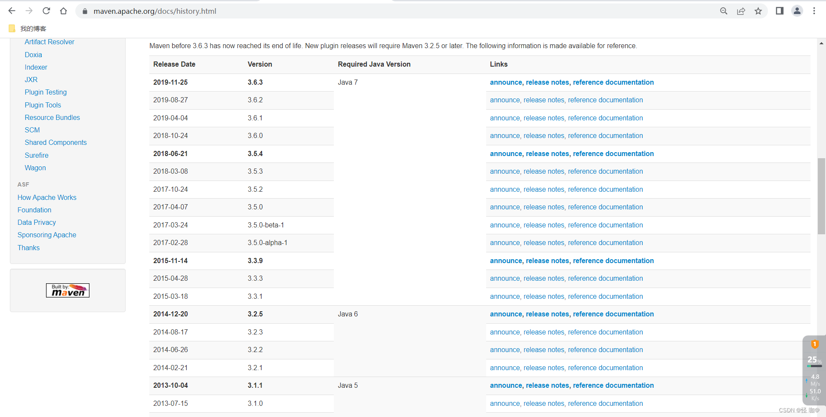Open the SCM sidebar link

(x=32, y=130)
